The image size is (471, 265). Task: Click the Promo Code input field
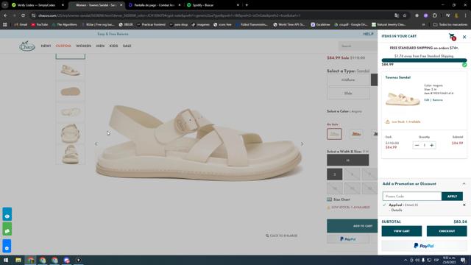click(412, 197)
